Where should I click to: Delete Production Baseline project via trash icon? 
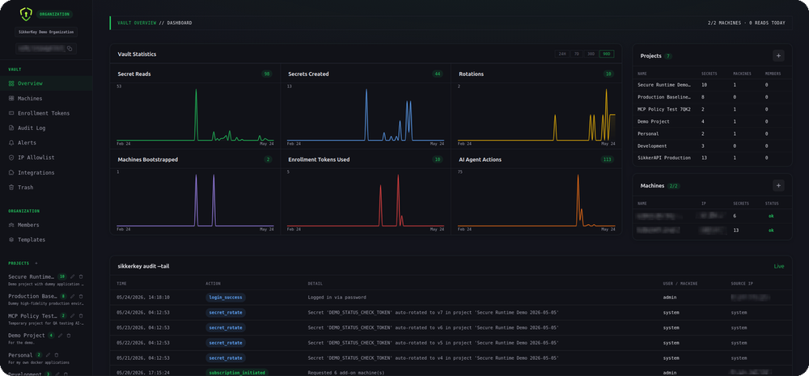(x=81, y=297)
